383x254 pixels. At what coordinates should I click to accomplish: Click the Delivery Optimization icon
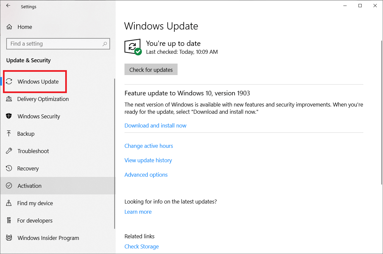point(9,99)
